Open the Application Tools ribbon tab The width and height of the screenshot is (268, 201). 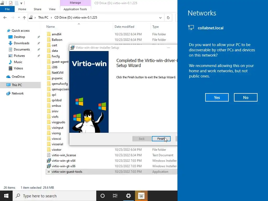[75, 9]
